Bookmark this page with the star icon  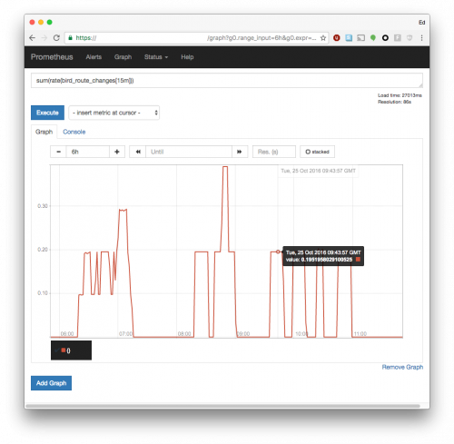[x=323, y=38]
